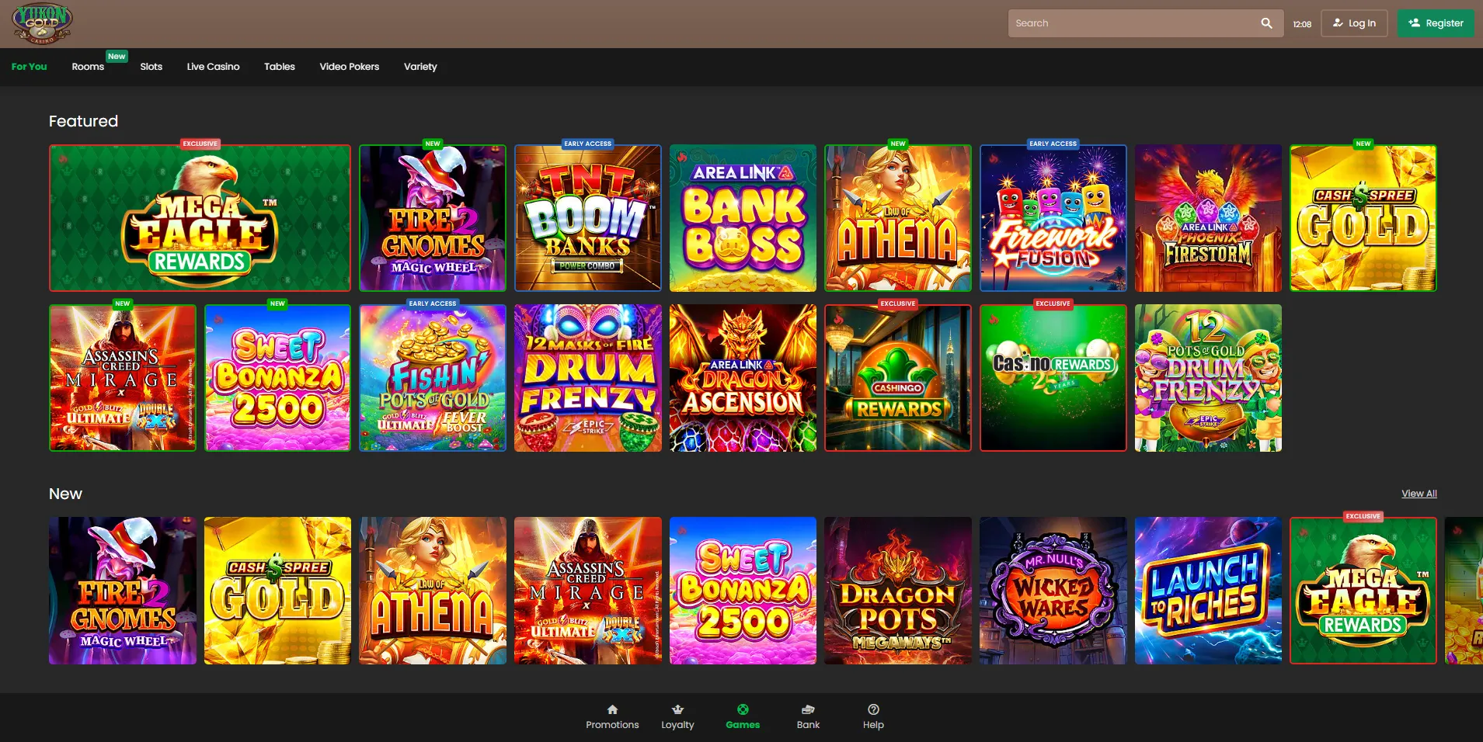Open Mega Eagle Rewards in Featured

pos(200,218)
